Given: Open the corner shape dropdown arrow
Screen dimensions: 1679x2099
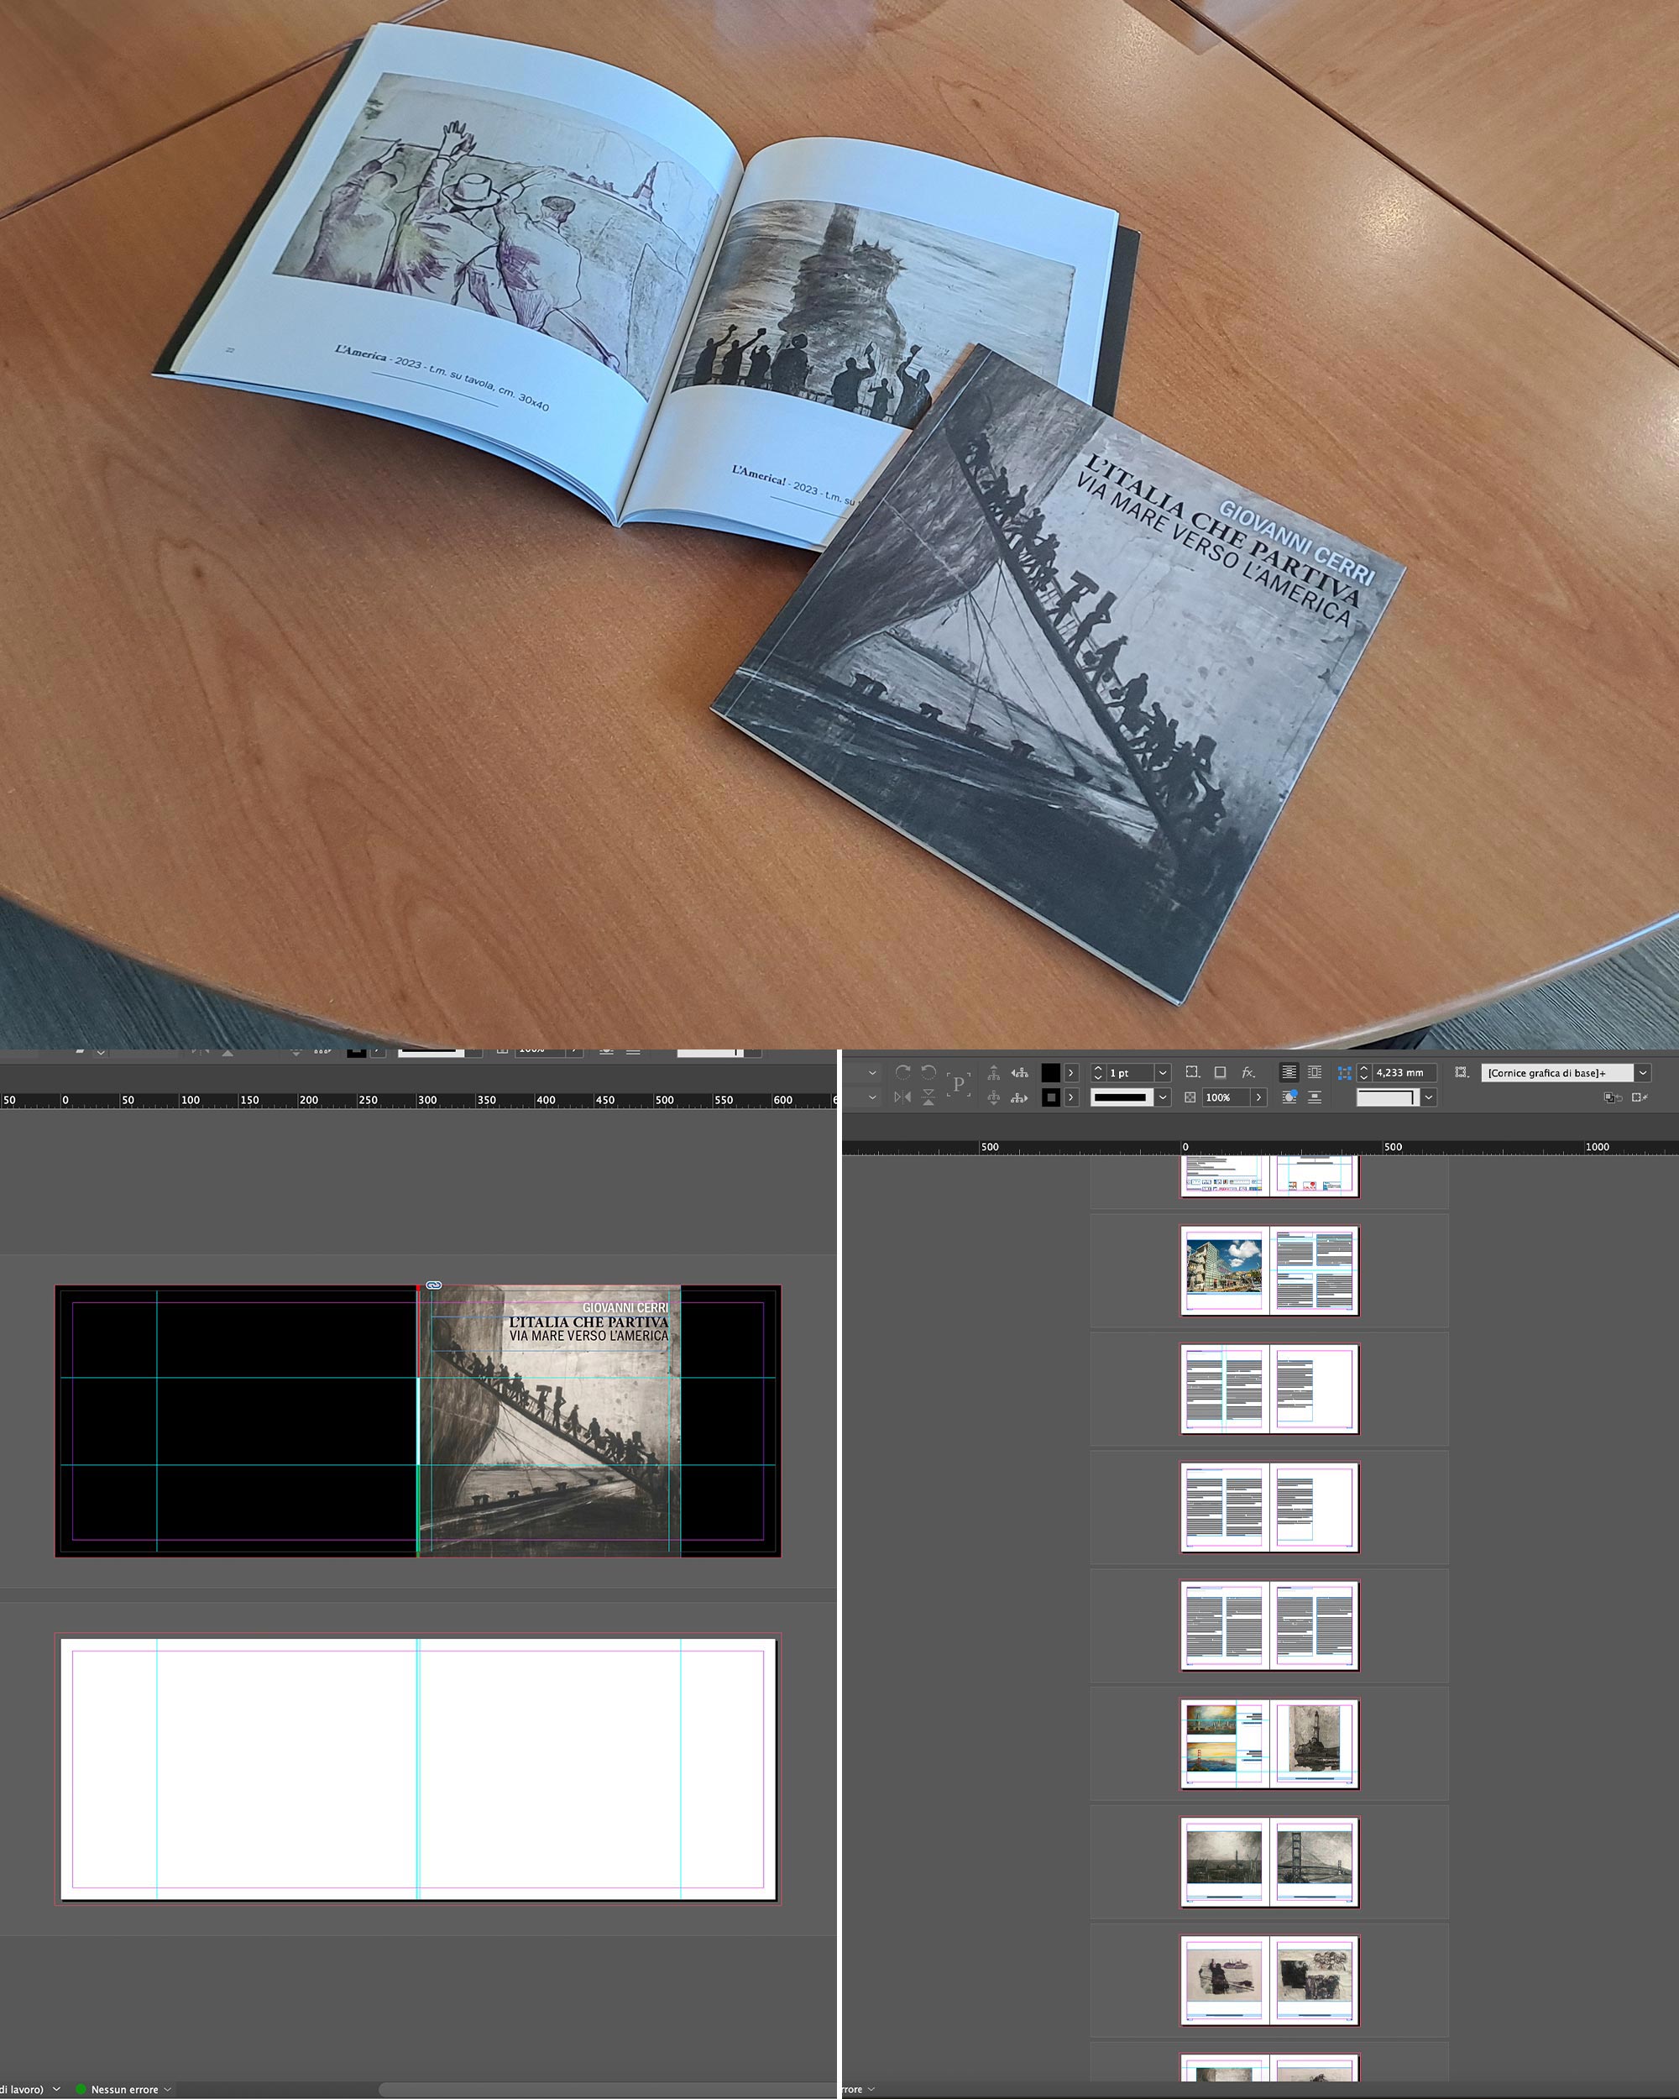Looking at the screenshot, I should [1429, 1097].
